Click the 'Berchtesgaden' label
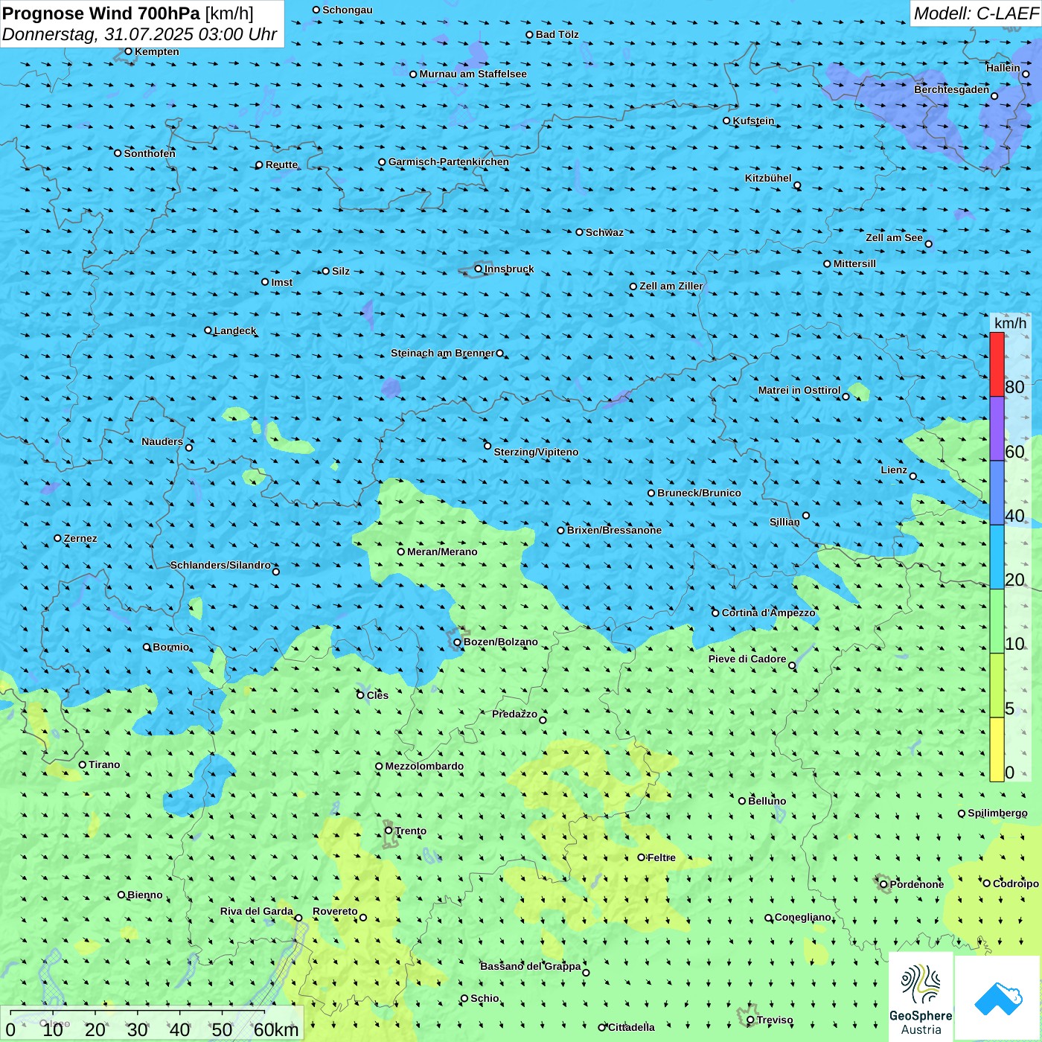Screen dimensions: 1042x1042 [951, 89]
